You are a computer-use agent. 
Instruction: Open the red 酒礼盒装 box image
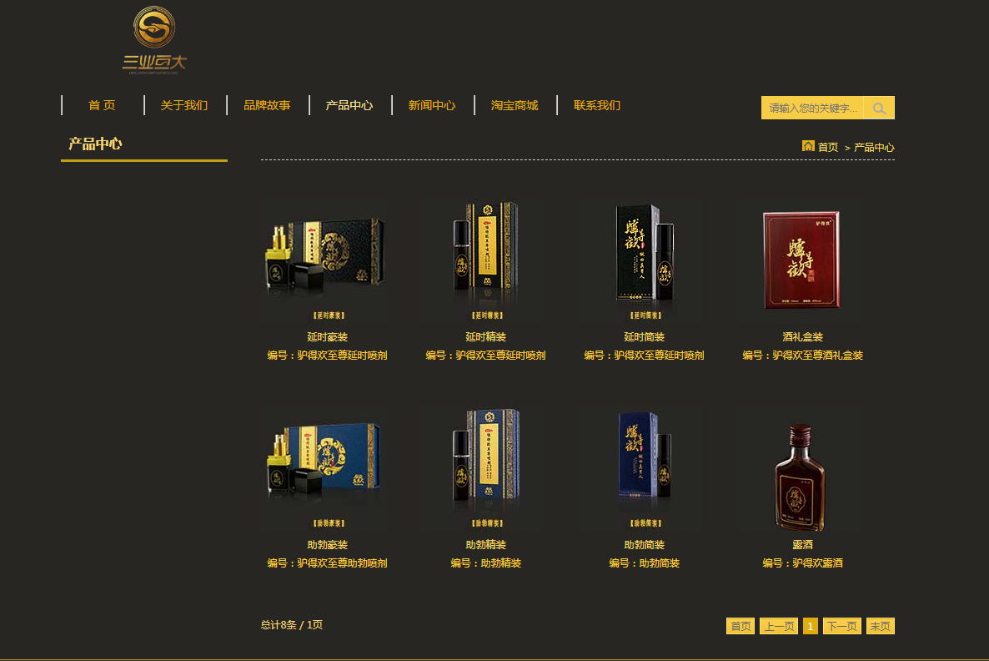click(801, 260)
